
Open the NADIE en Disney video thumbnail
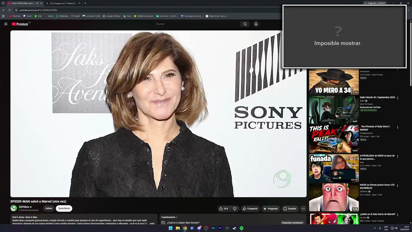click(334, 197)
